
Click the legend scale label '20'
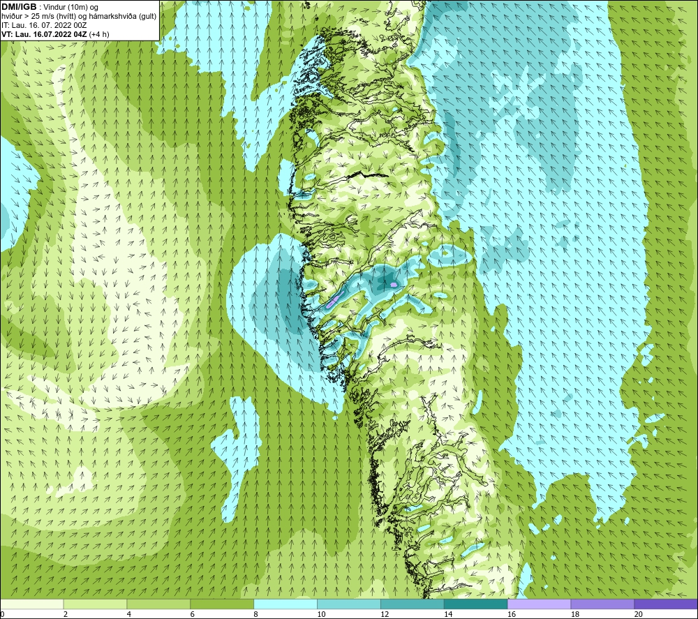click(639, 615)
